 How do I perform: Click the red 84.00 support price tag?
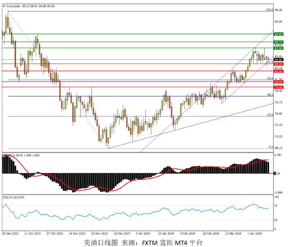[279, 64]
